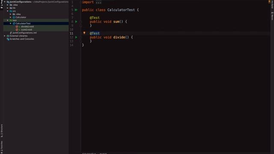Screen dimensions: 274x154
Task: Expand External Libraries node
Action: click(5, 36)
